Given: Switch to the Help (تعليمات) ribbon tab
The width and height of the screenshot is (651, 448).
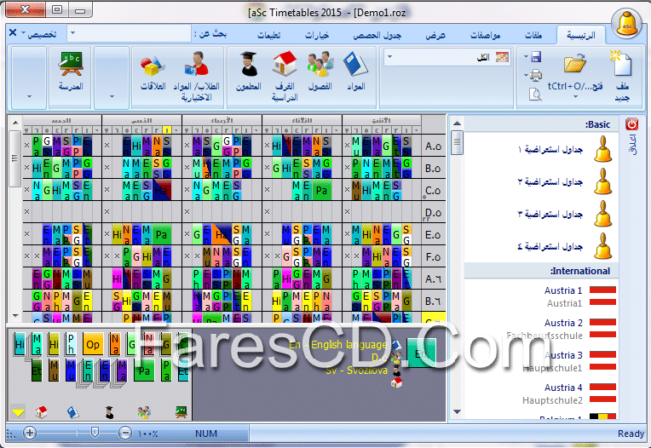Looking at the screenshot, I should tap(269, 35).
